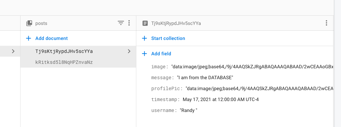Click the username field value "Randy"
Screen dimensions: 341x127
tap(189, 111)
